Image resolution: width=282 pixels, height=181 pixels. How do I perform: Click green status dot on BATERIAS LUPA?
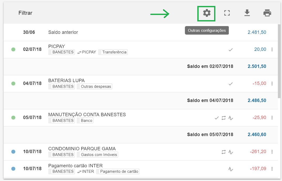pos(13,84)
